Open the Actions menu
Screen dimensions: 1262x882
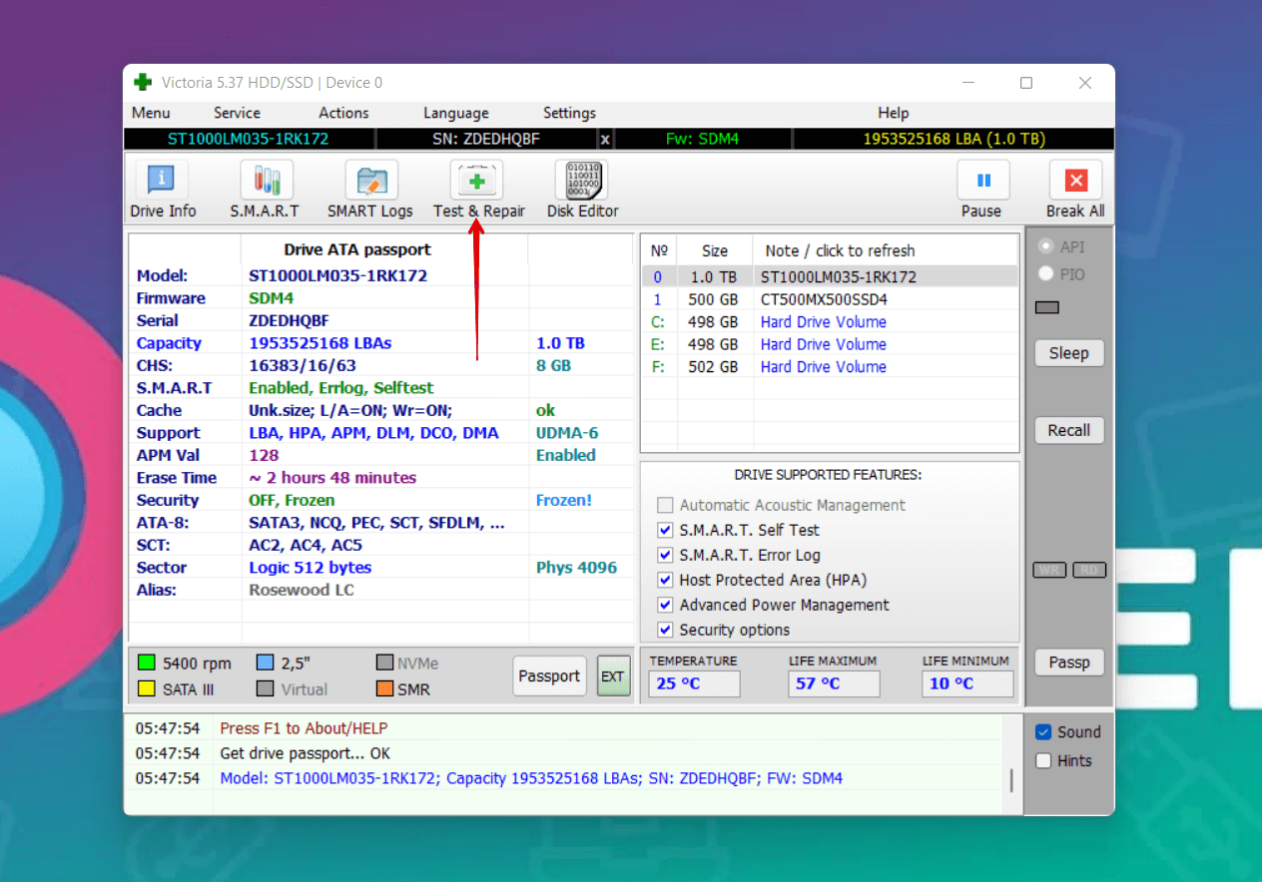click(x=343, y=114)
